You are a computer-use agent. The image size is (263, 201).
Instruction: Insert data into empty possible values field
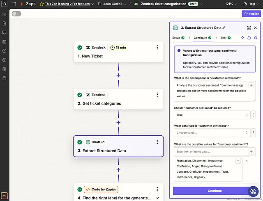(x=251, y=152)
